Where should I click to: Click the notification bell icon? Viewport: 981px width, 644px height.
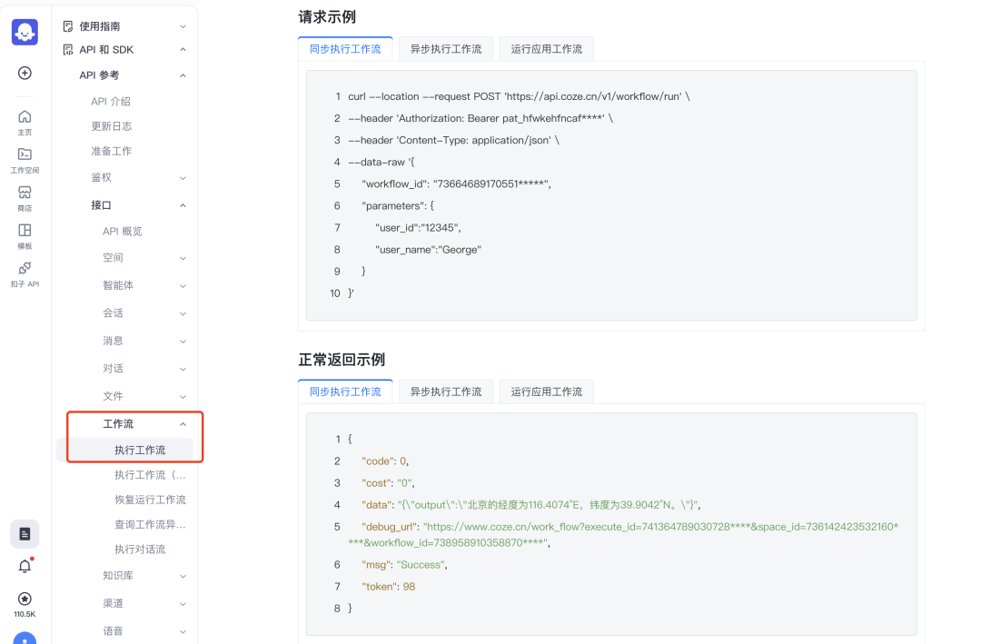point(25,566)
